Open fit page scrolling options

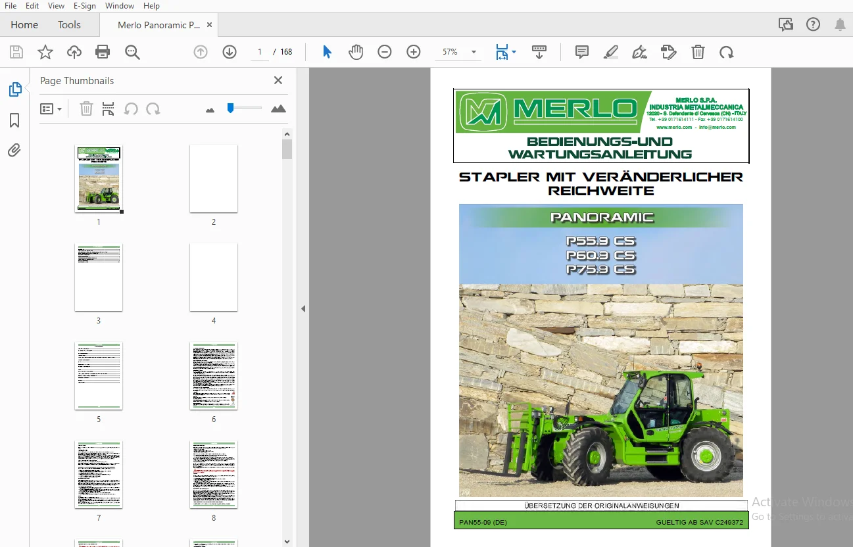coord(506,52)
